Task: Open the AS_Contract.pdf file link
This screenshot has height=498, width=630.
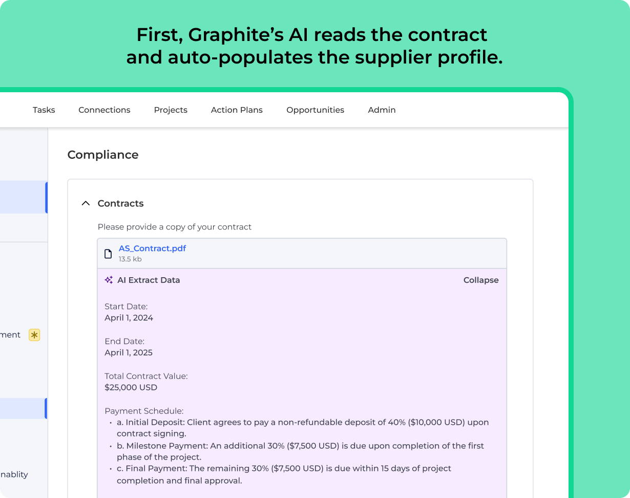Action: pyautogui.click(x=152, y=248)
